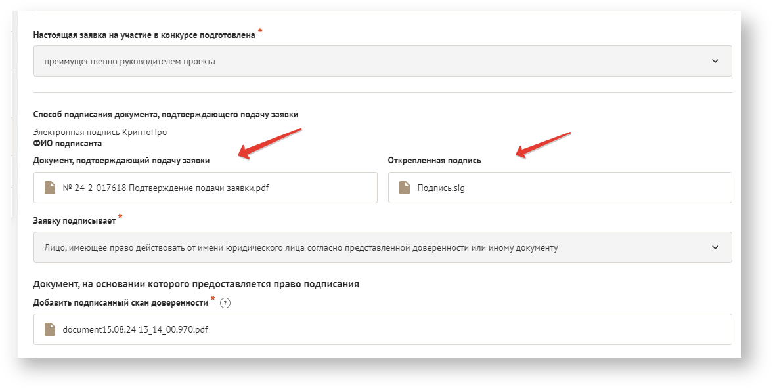Click the 'Настоящая заявка на участие в конкурсе подготовлена' label
The height and width of the screenshot is (389, 773).
point(144,35)
